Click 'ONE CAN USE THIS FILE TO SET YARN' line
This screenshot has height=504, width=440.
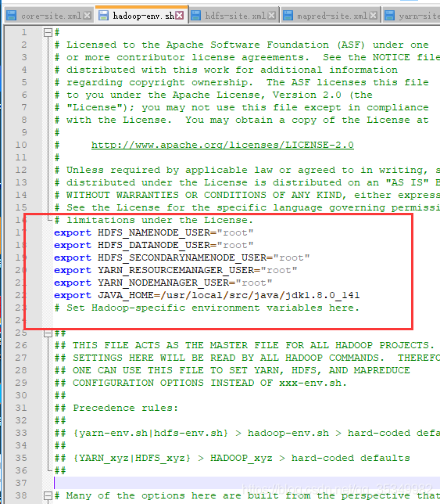click(232, 370)
